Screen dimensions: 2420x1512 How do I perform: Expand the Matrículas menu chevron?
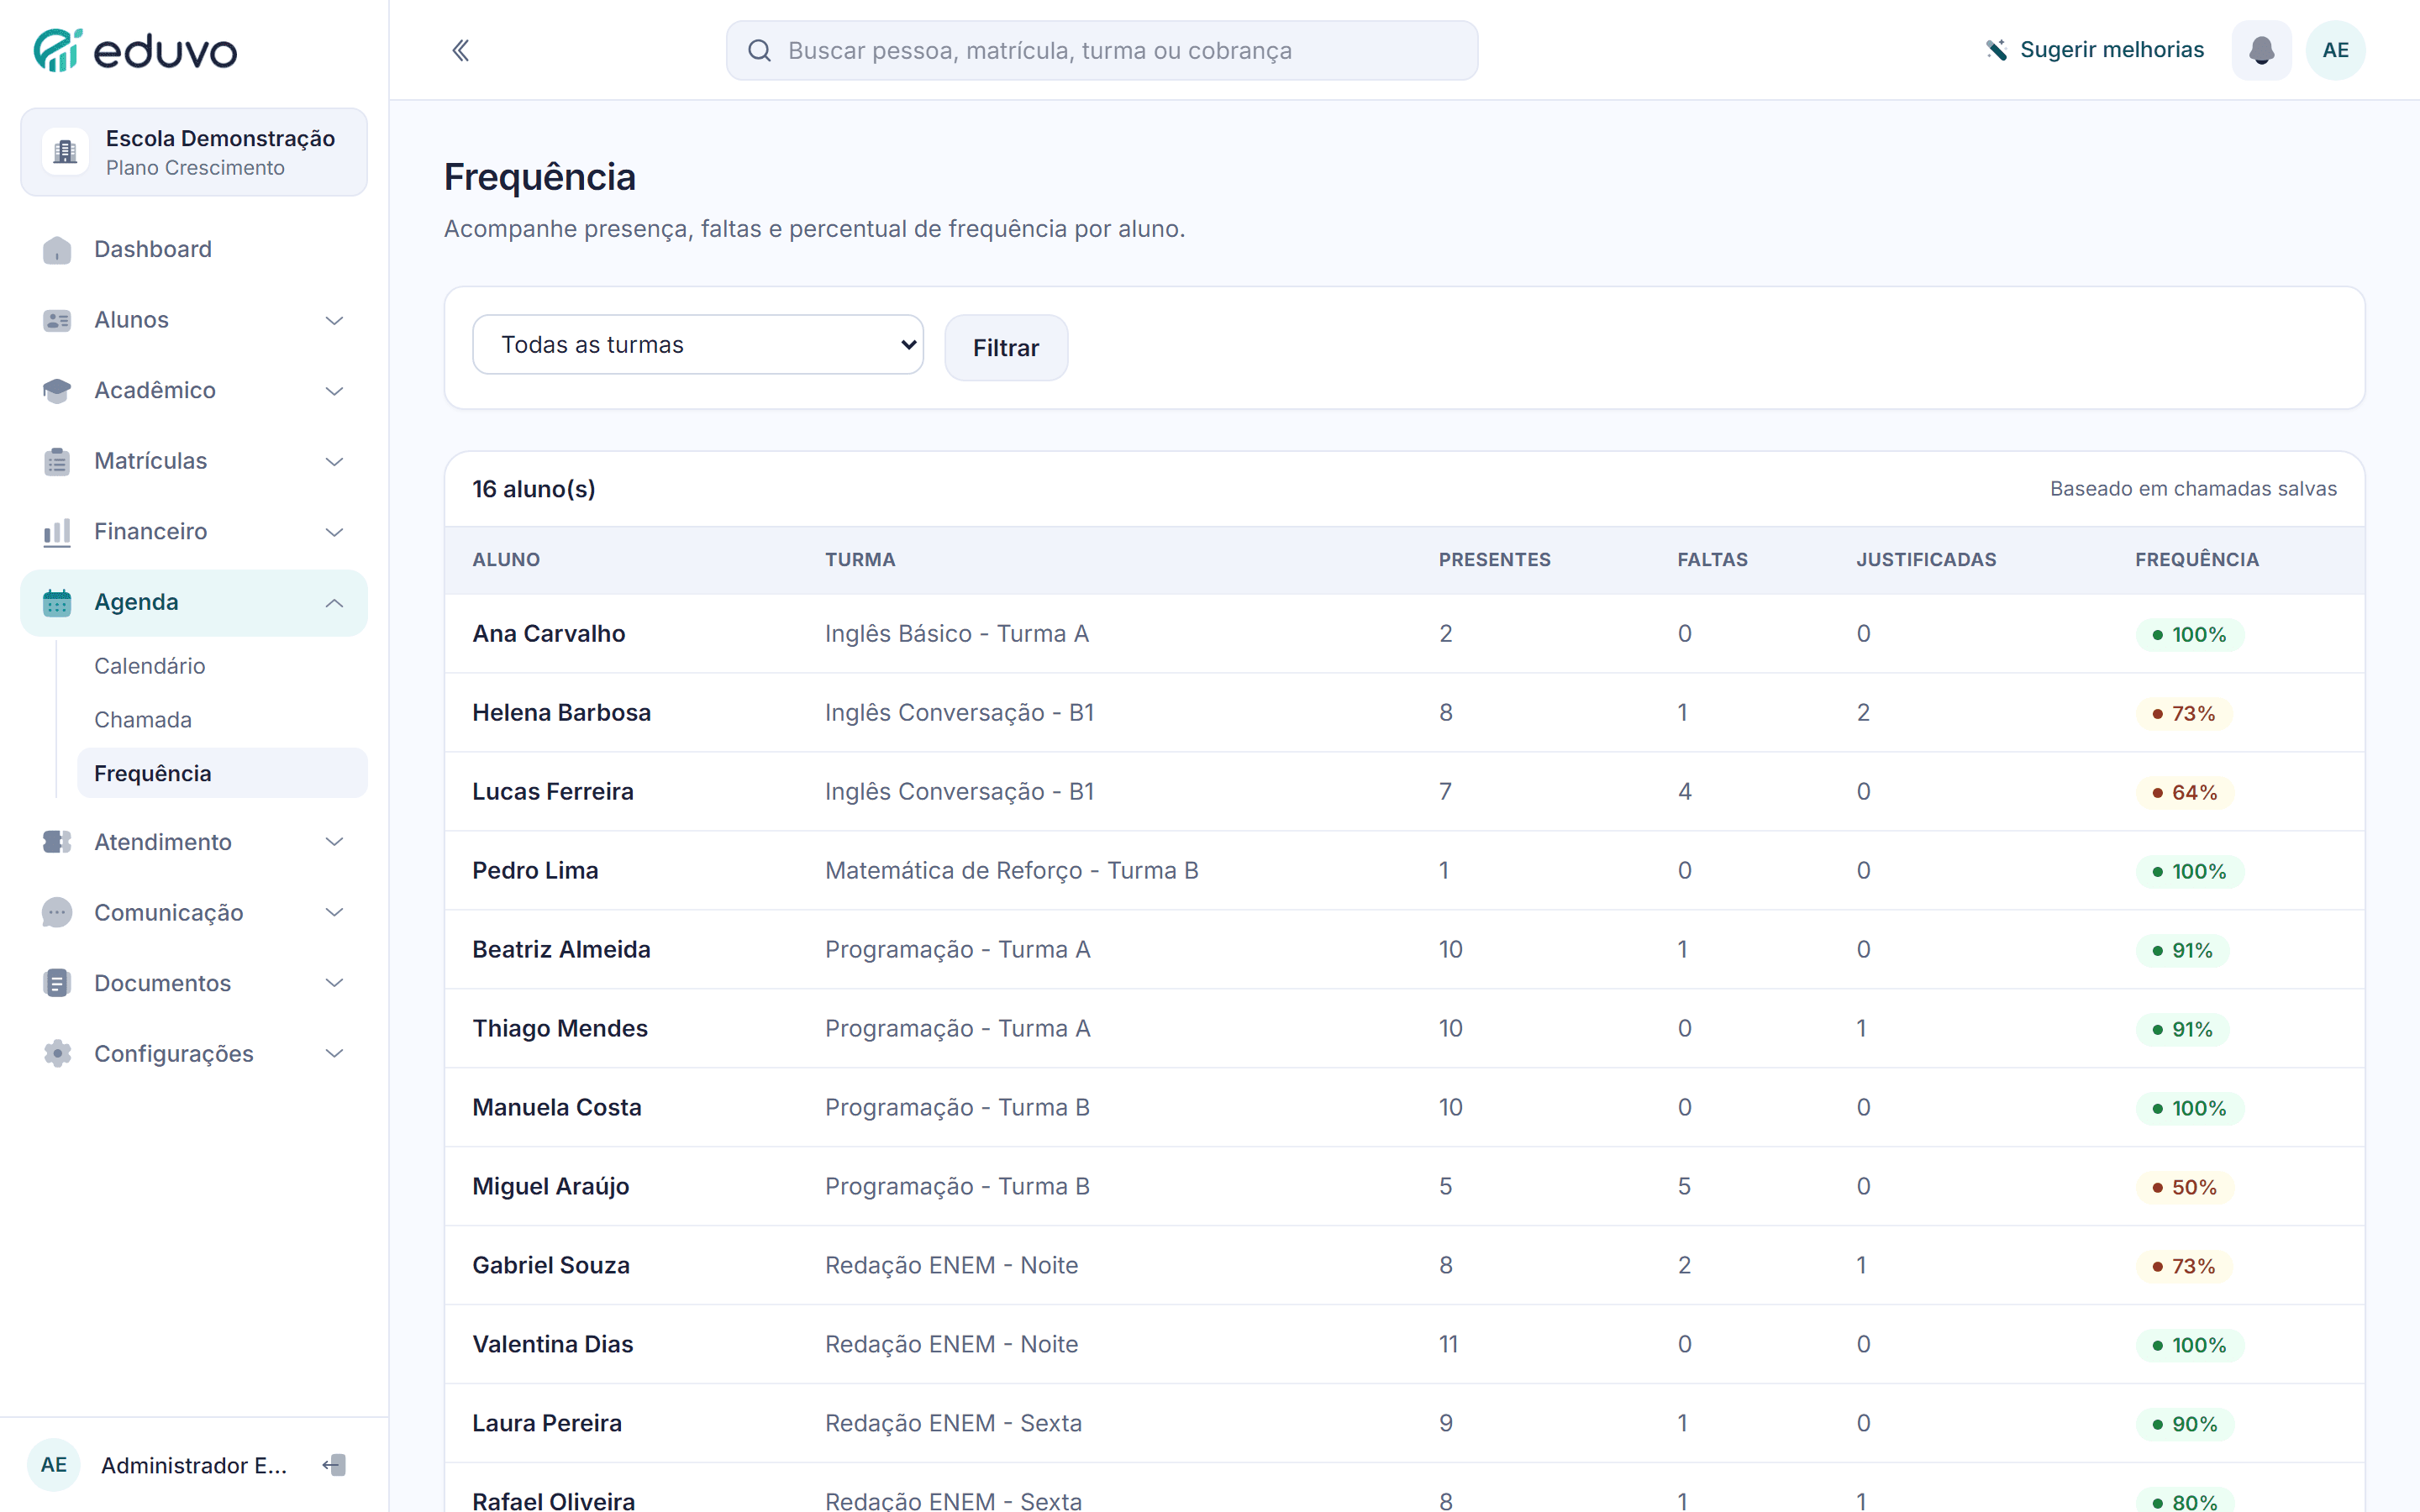click(x=334, y=461)
